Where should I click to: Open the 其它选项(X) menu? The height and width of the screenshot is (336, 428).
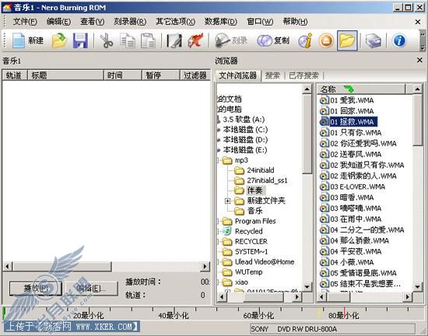pyautogui.click(x=176, y=21)
